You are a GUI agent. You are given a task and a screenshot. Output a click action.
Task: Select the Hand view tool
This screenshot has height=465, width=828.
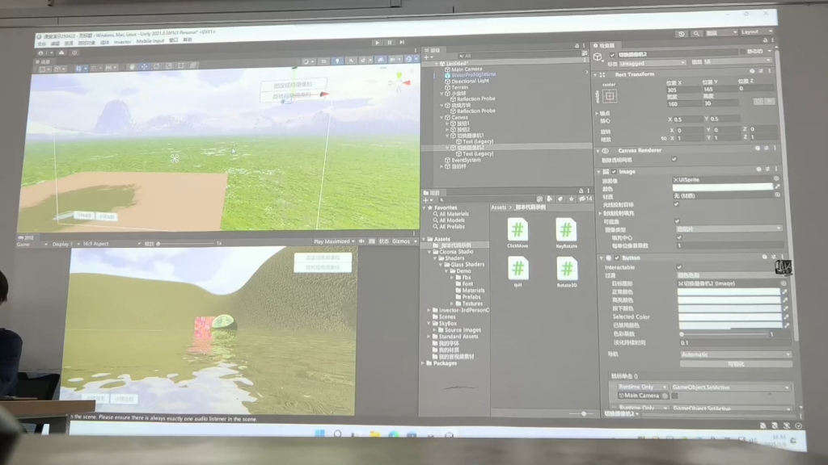click(x=132, y=67)
